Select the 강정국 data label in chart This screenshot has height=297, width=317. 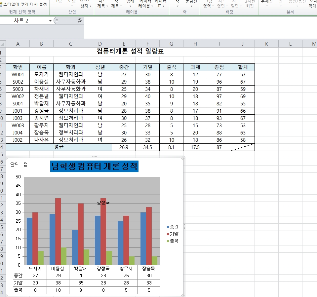[x=103, y=203]
